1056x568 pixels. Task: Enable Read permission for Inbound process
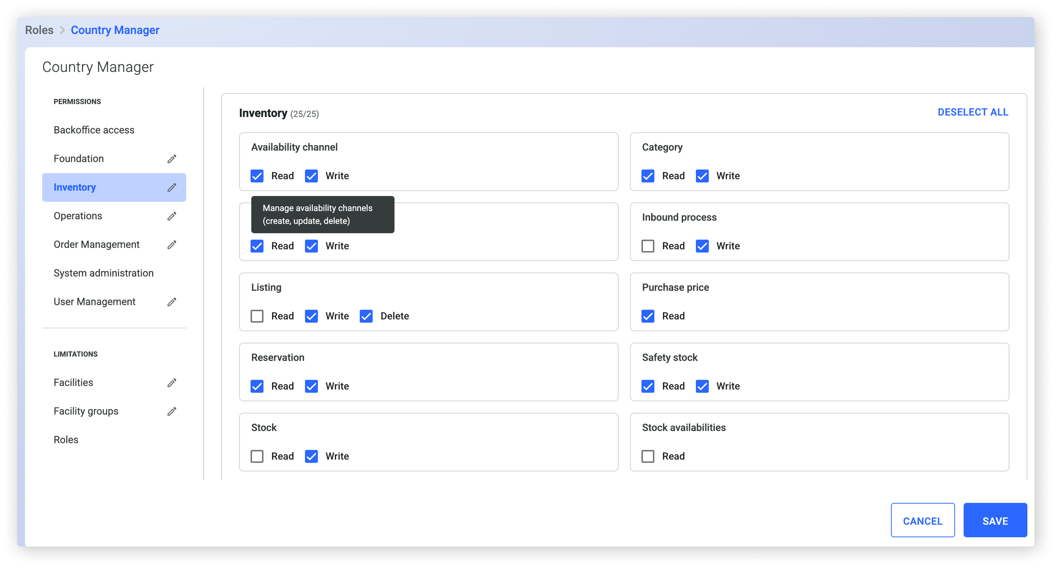(648, 246)
